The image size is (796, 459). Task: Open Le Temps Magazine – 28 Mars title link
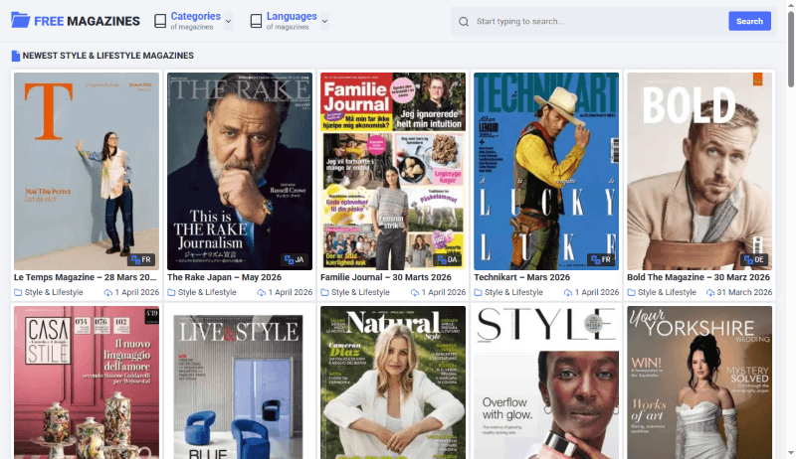coord(86,277)
